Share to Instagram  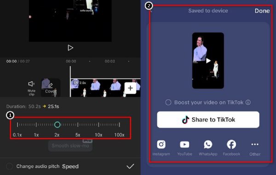coord(161,147)
